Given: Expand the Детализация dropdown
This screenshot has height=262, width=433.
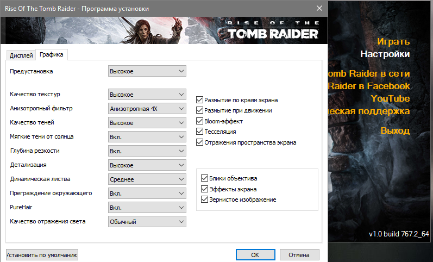Looking at the screenshot, I should coord(147,165).
